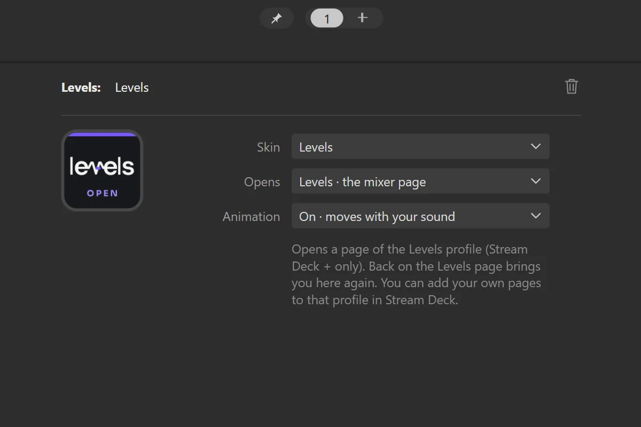
Task: Click the Opens label
Action: tap(262, 182)
